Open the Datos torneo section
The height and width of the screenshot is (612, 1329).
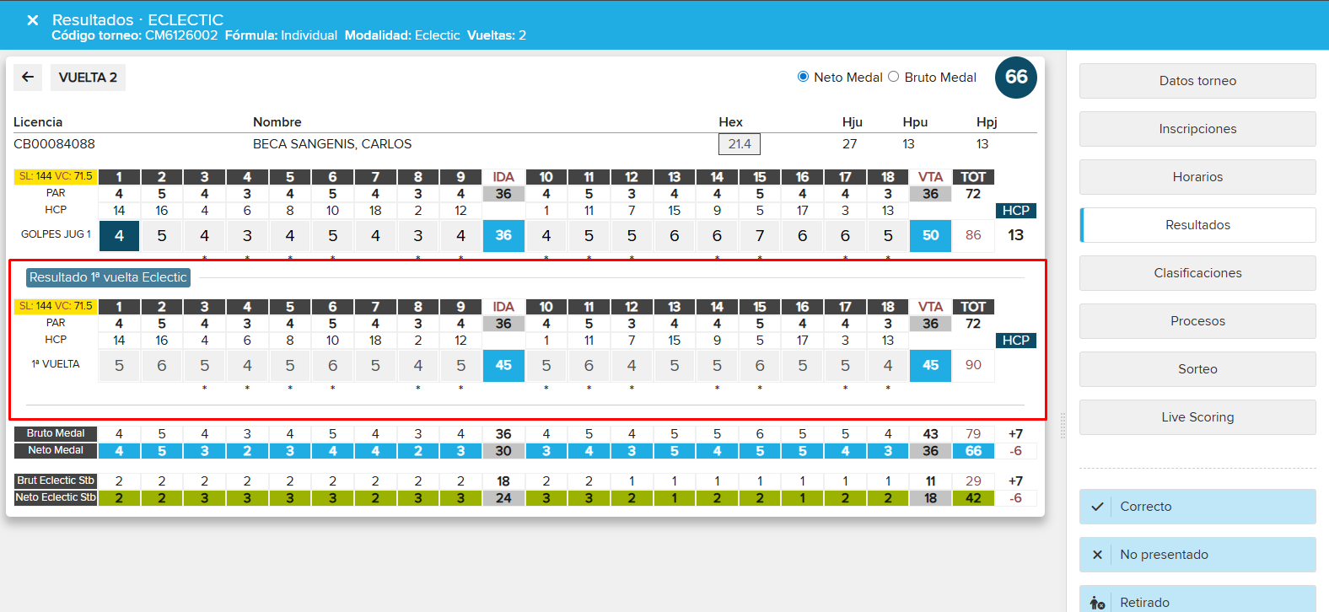[x=1197, y=81]
